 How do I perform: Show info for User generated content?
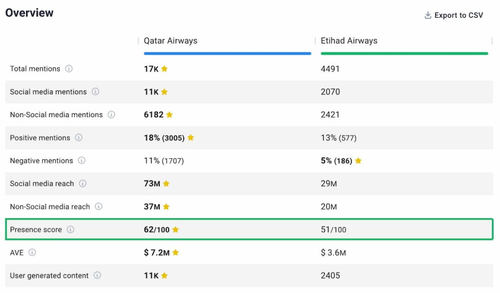click(x=97, y=275)
